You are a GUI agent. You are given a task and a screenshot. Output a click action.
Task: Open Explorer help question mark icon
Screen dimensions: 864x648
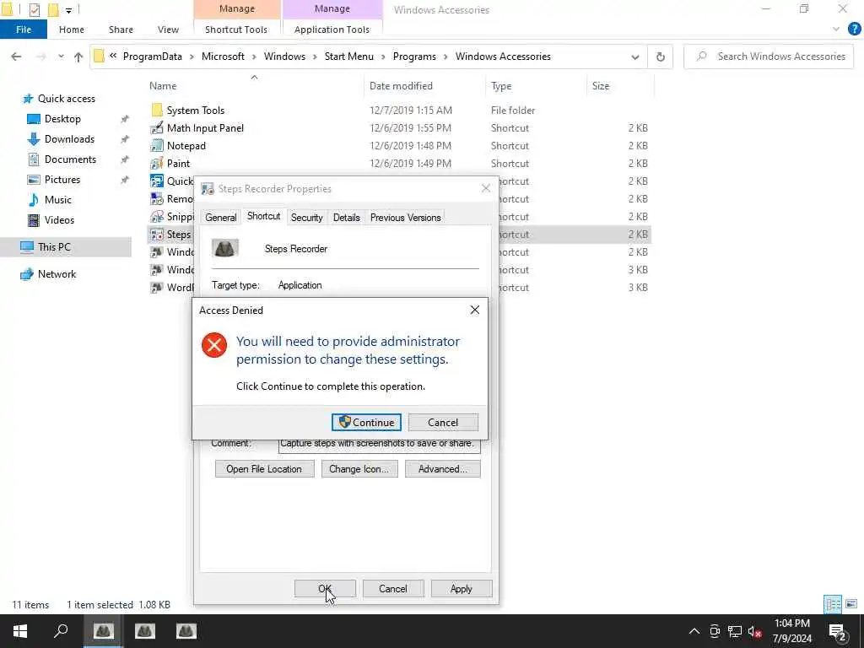[x=854, y=30]
